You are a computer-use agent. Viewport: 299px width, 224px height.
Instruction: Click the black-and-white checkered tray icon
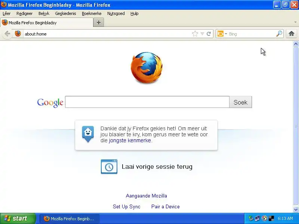pos(271,218)
